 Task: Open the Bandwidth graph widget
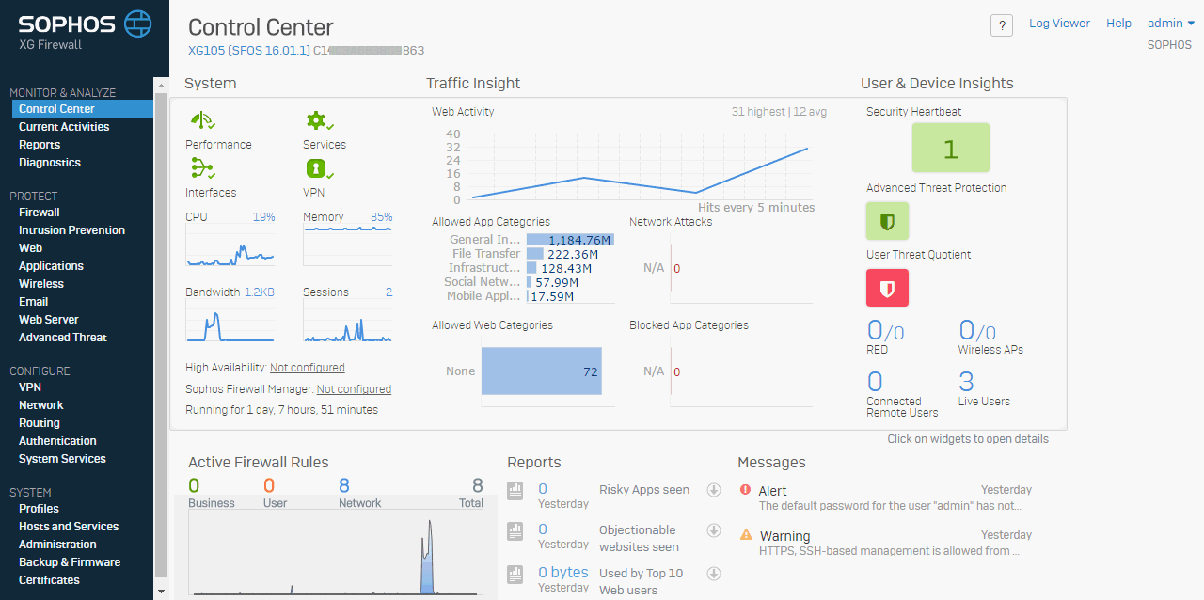[230, 321]
